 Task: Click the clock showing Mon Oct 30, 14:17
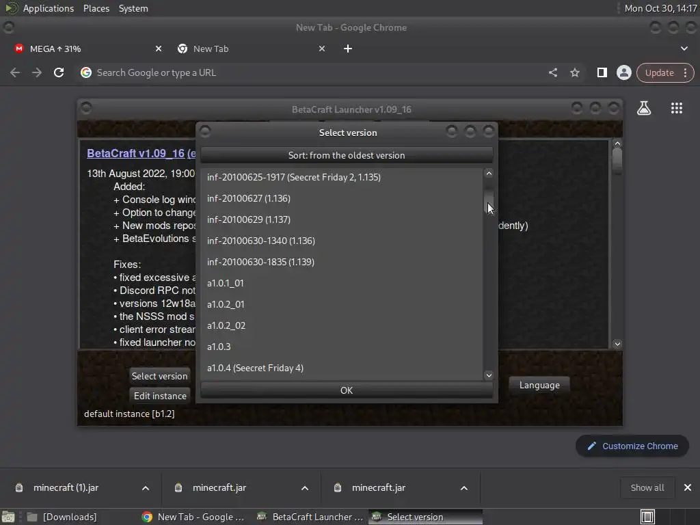[660, 8]
